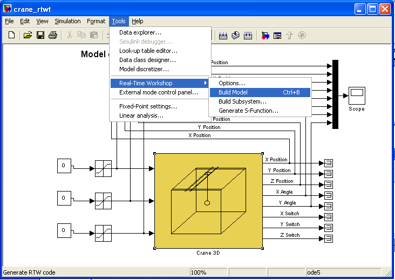This screenshot has width=395, height=280.
Task: Select the top constant 0 block
Action: (64, 166)
